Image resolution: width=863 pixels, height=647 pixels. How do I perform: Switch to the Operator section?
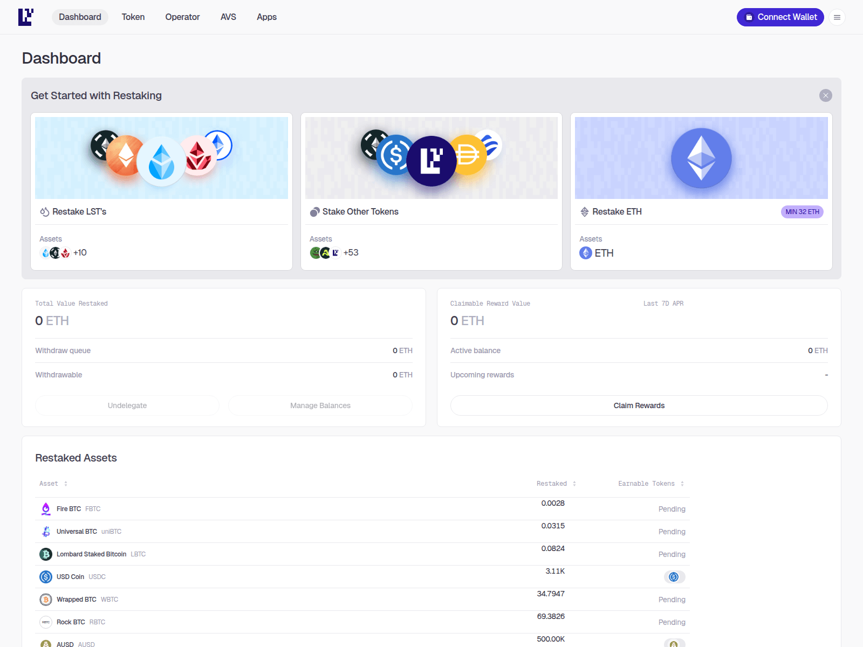coord(182,17)
